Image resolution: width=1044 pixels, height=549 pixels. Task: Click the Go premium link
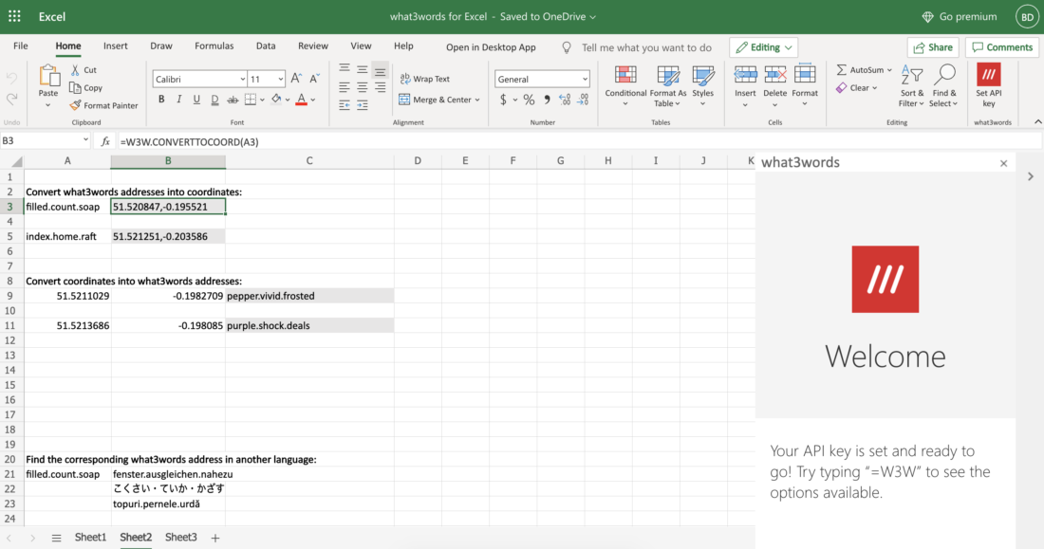click(x=960, y=17)
